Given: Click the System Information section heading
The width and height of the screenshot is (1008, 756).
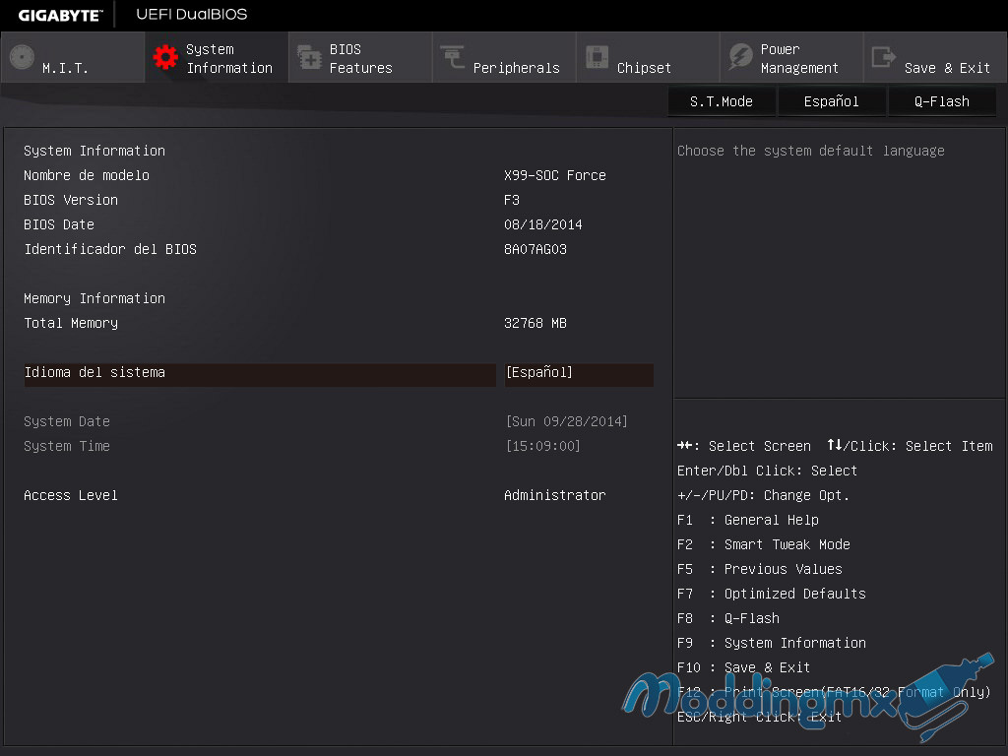Looking at the screenshot, I should click(x=94, y=151).
